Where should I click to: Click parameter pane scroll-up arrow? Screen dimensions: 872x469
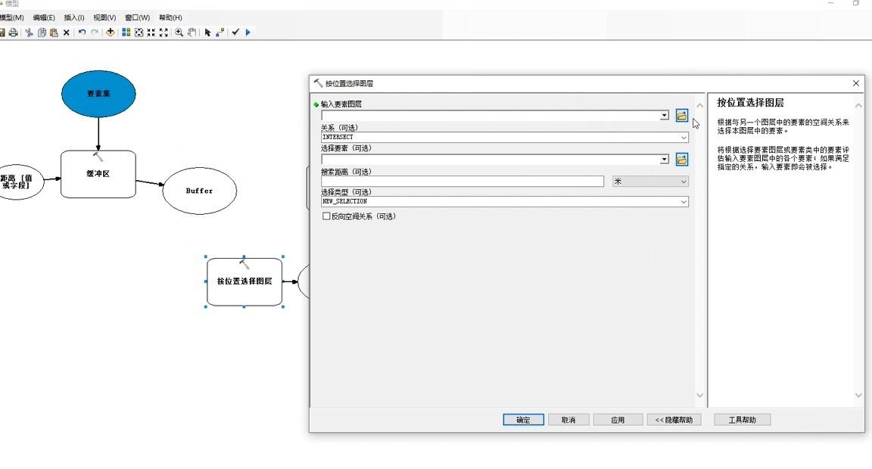coord(700,106)
